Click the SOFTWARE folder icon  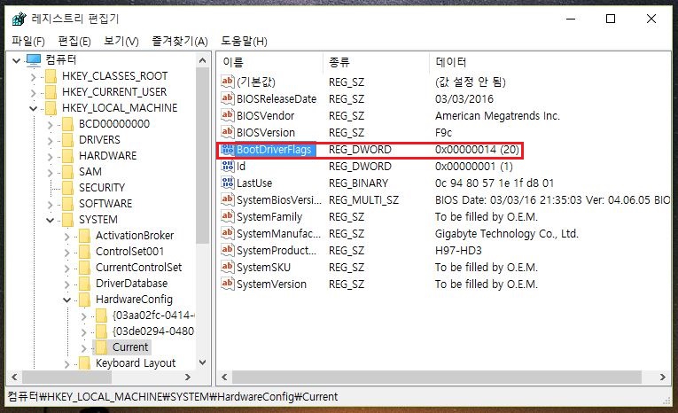click(x=68, y=204)
